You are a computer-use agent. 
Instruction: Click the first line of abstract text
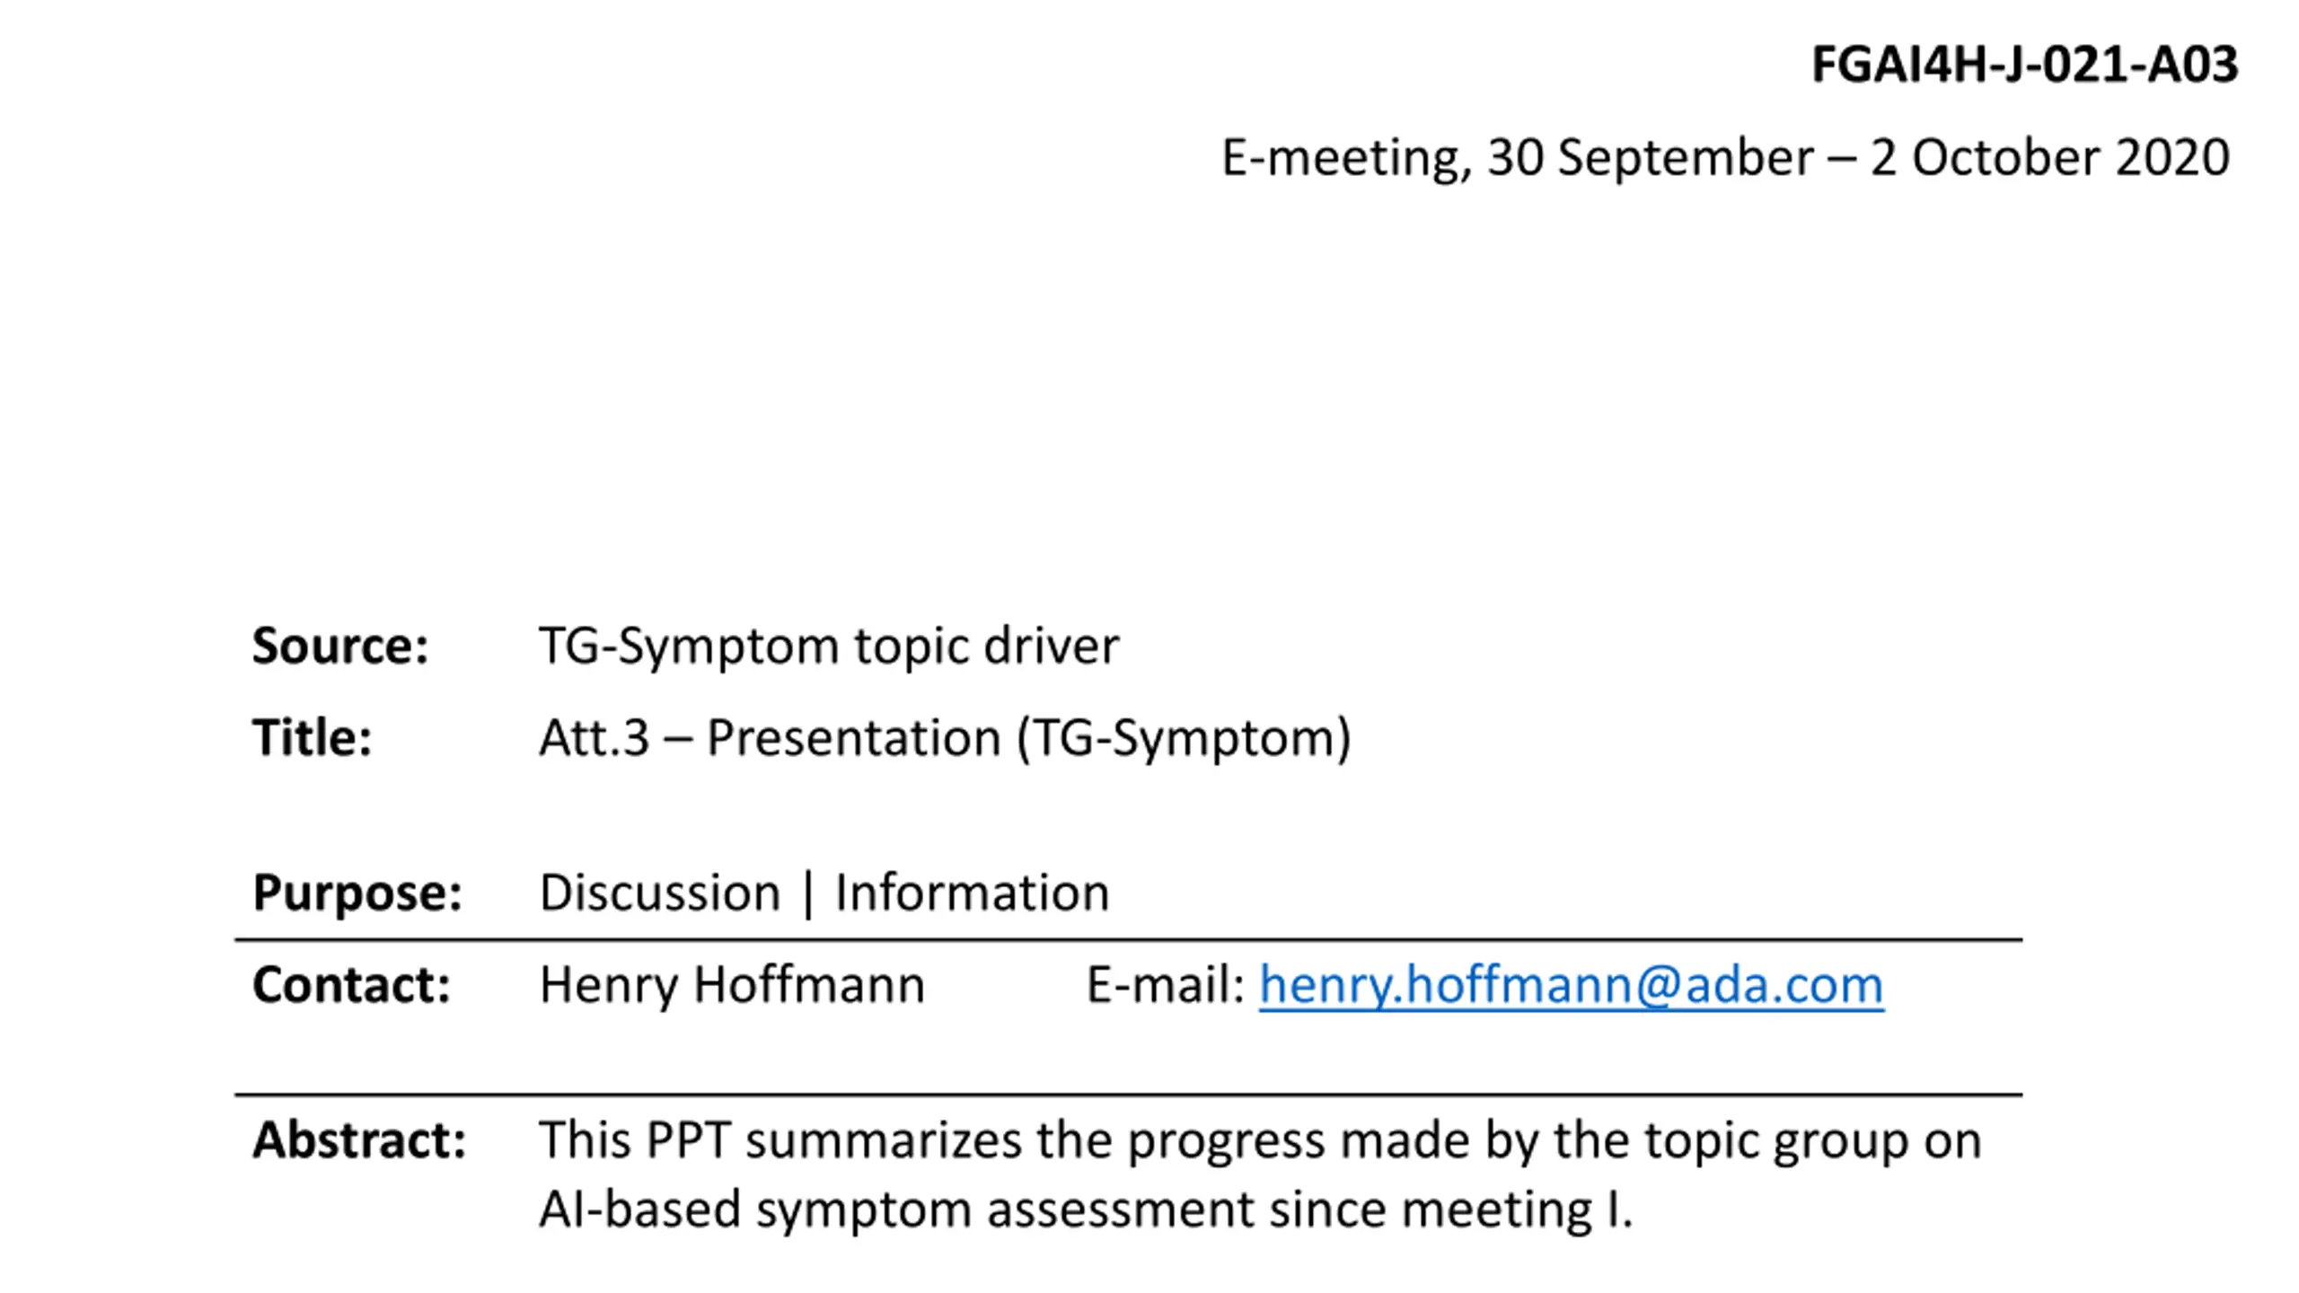[1259, 1142]
